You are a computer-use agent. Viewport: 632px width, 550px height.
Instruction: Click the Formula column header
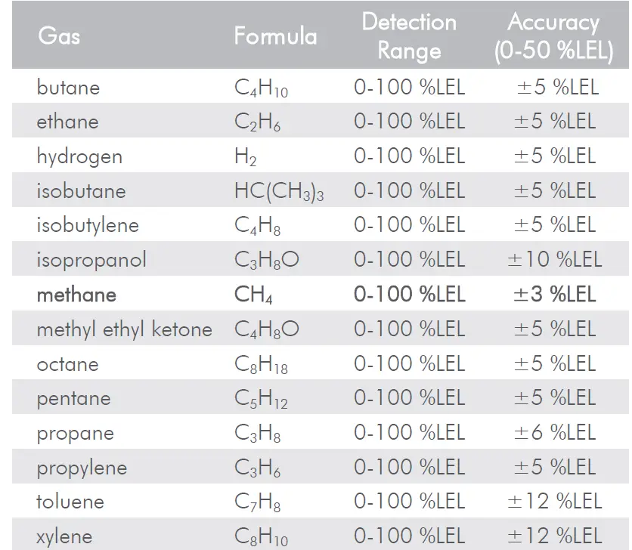point(275,36)
